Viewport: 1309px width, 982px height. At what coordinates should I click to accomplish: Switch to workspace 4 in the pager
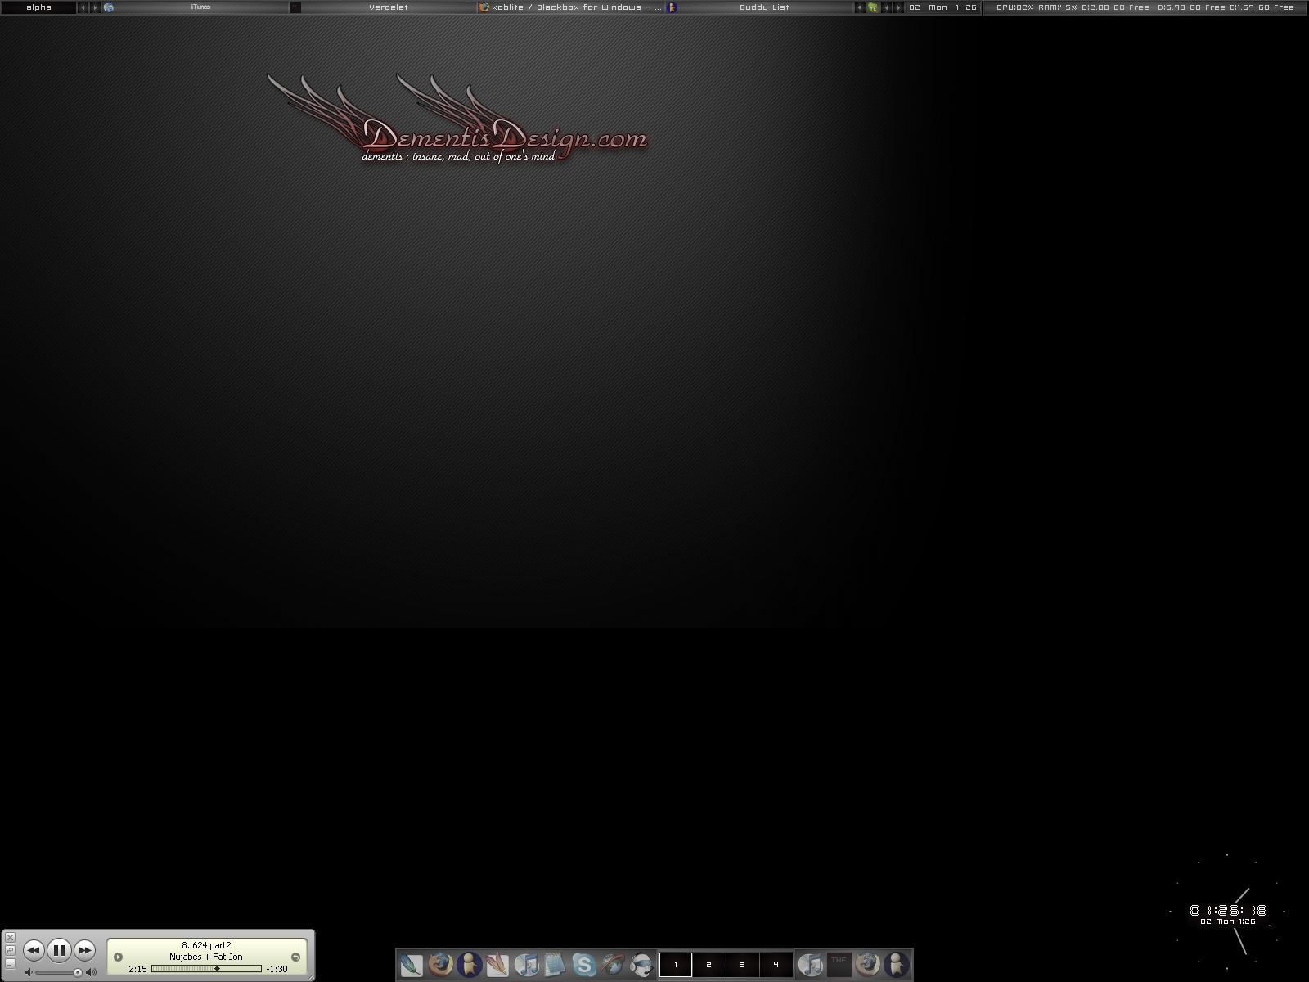(x=776, y=965)
